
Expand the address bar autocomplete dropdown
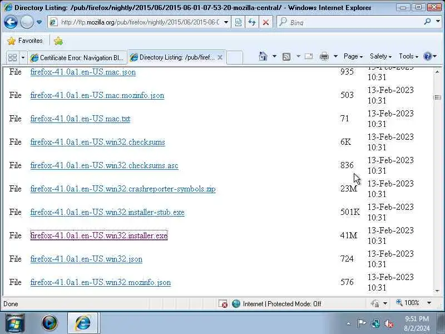click(226, 22)
